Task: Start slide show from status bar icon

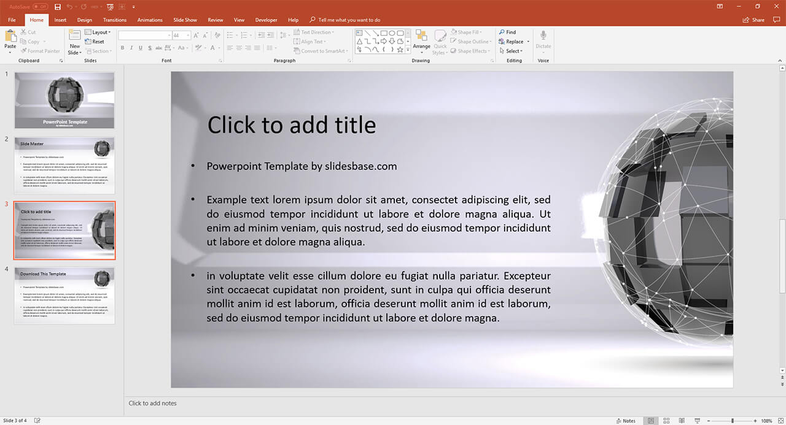Action: click(697, 421)
